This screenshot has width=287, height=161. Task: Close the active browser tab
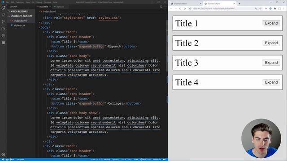234,4
